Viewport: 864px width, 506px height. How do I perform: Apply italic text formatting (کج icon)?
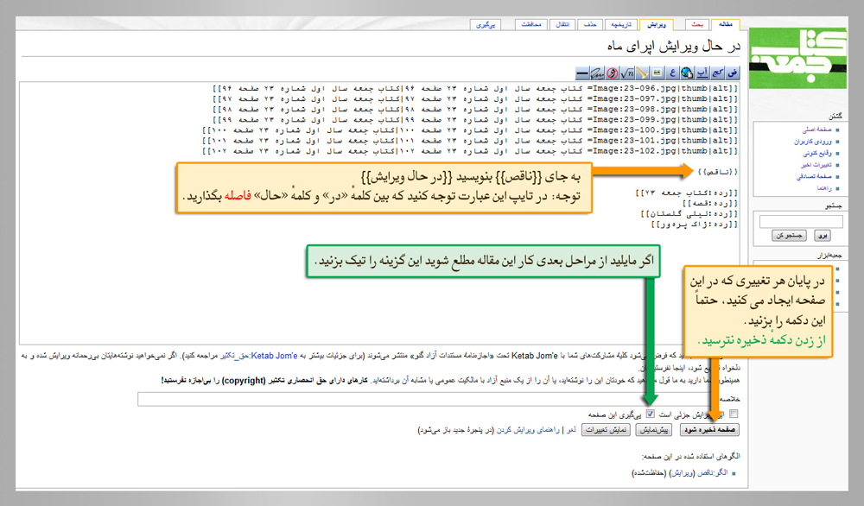click(x=717, y=73)
